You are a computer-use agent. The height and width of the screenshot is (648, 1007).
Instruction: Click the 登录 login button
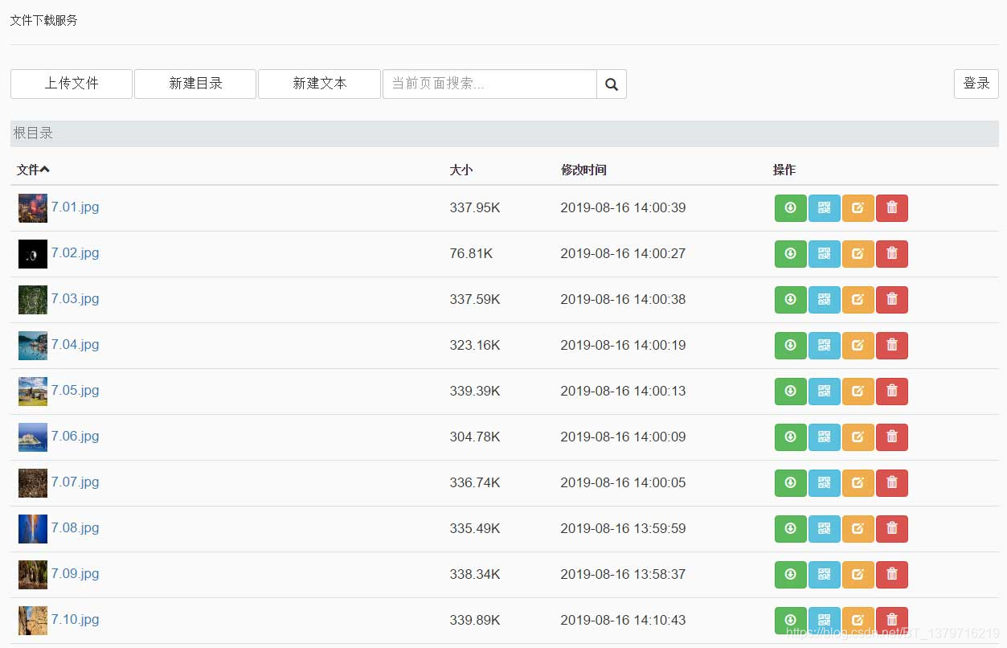click(x=976, y=84)
